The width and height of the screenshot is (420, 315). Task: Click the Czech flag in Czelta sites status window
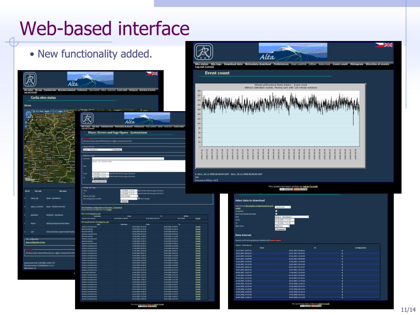pos(148,73)
